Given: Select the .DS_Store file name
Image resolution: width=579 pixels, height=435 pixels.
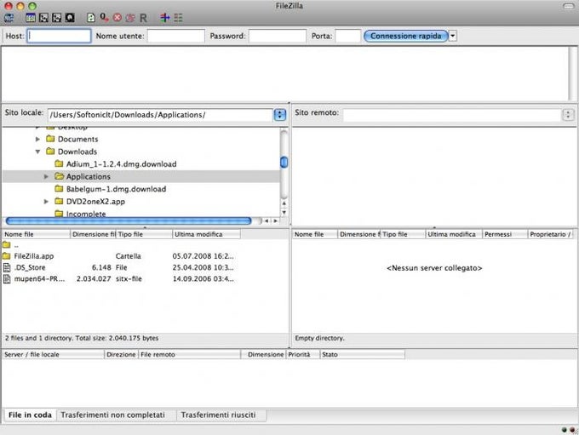Looking at the screenshot, I should pos(30,267).
